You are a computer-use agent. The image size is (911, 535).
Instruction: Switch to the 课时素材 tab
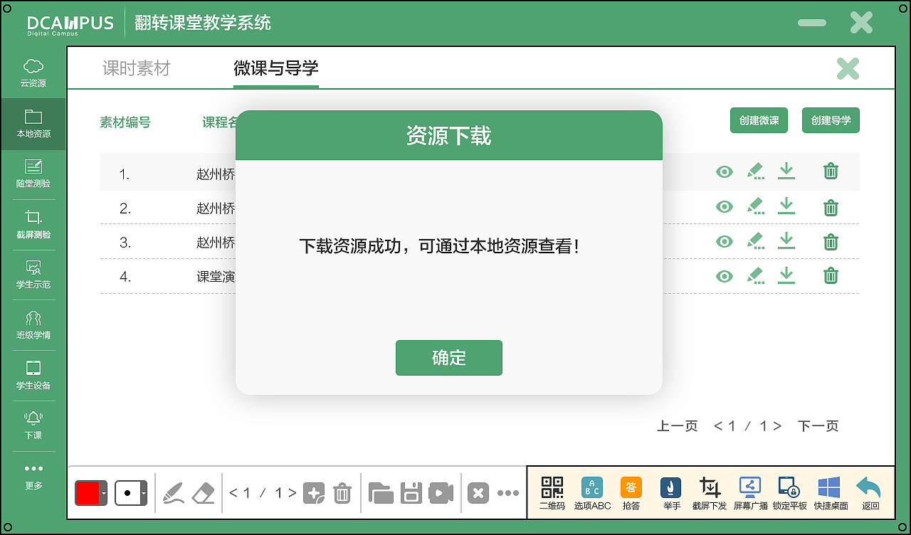click(x=137, y=68)
